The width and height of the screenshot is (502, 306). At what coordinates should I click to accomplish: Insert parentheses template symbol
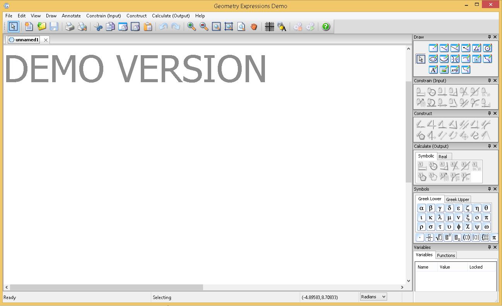(x=466, y=237)
